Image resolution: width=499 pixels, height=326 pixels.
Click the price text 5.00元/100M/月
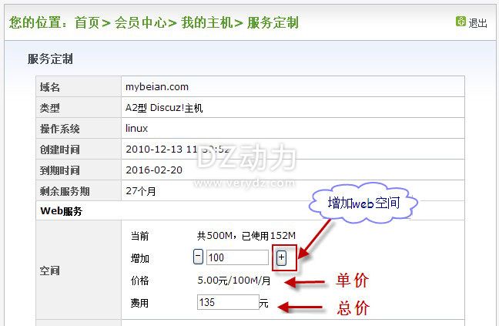pos(233,281)
